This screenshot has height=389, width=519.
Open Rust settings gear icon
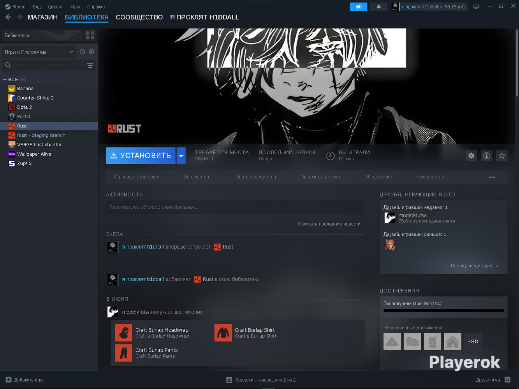click(x=471, y=156)
